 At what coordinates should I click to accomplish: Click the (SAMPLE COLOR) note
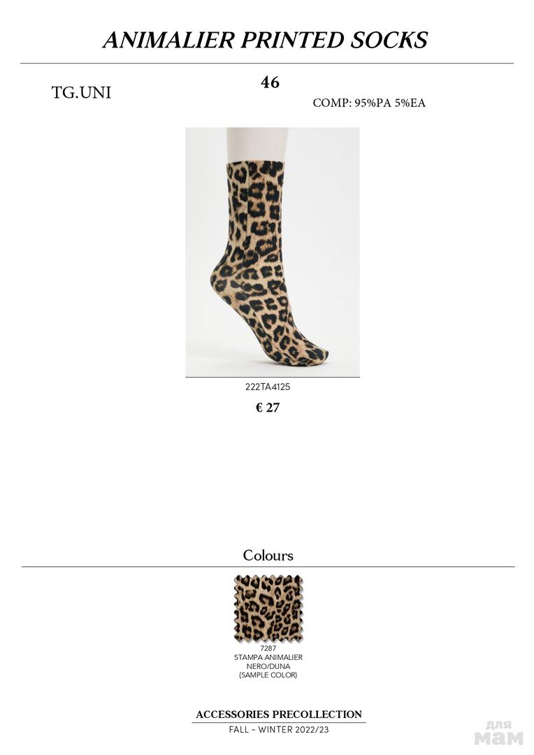click(268, 675)
